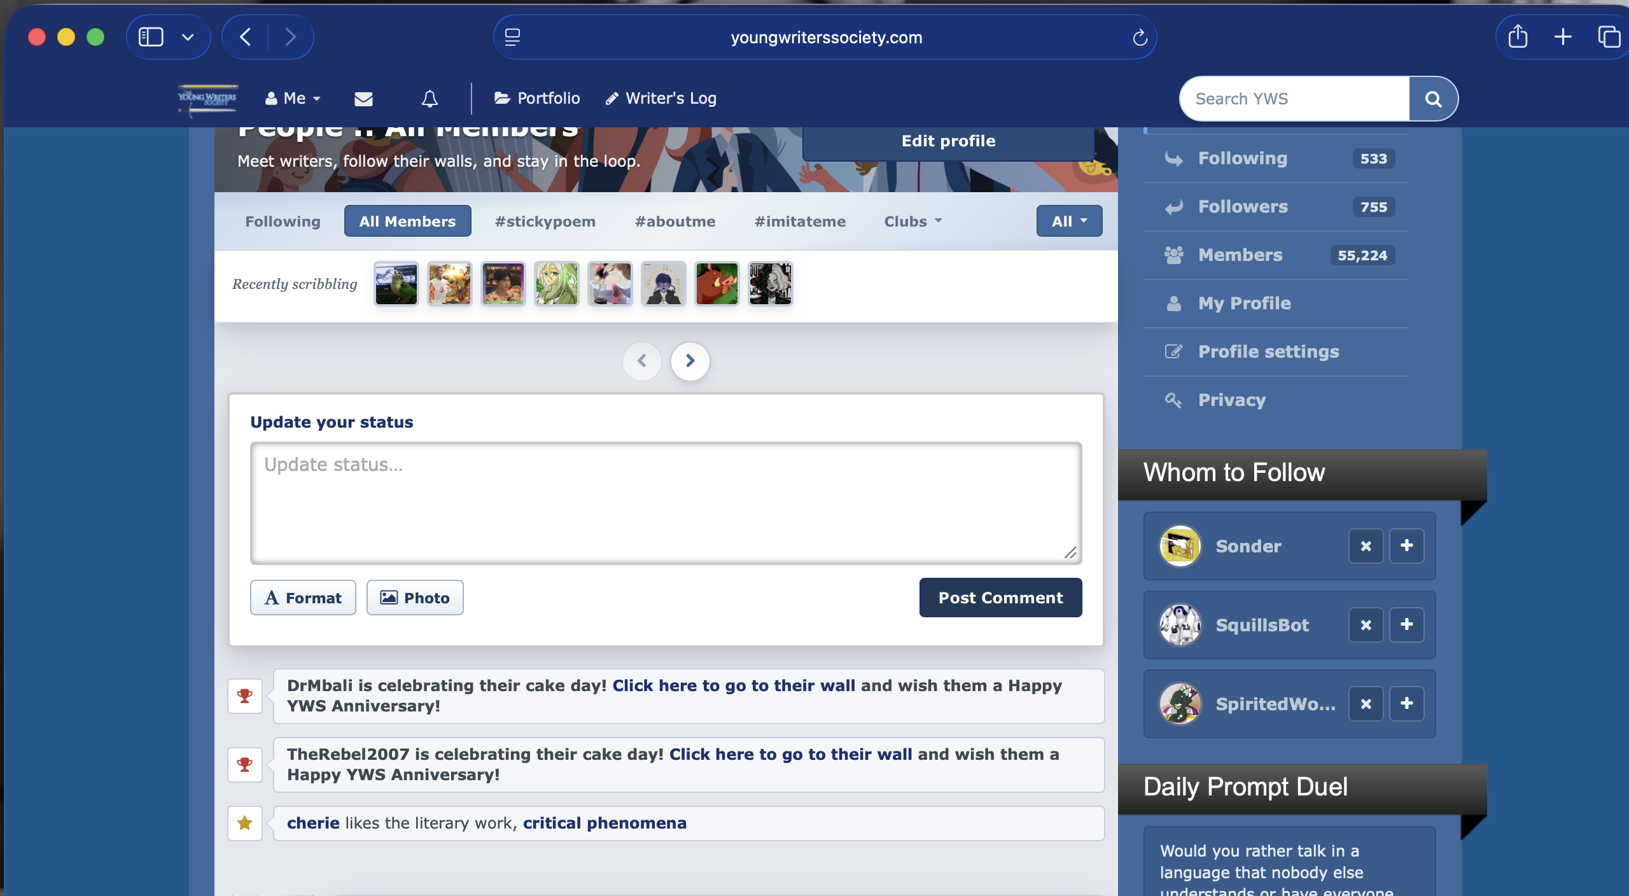The image size is (1629, 896).
Task: Go forward with the browser arrow
Action: pyautogui.click(x=290, y=37)
